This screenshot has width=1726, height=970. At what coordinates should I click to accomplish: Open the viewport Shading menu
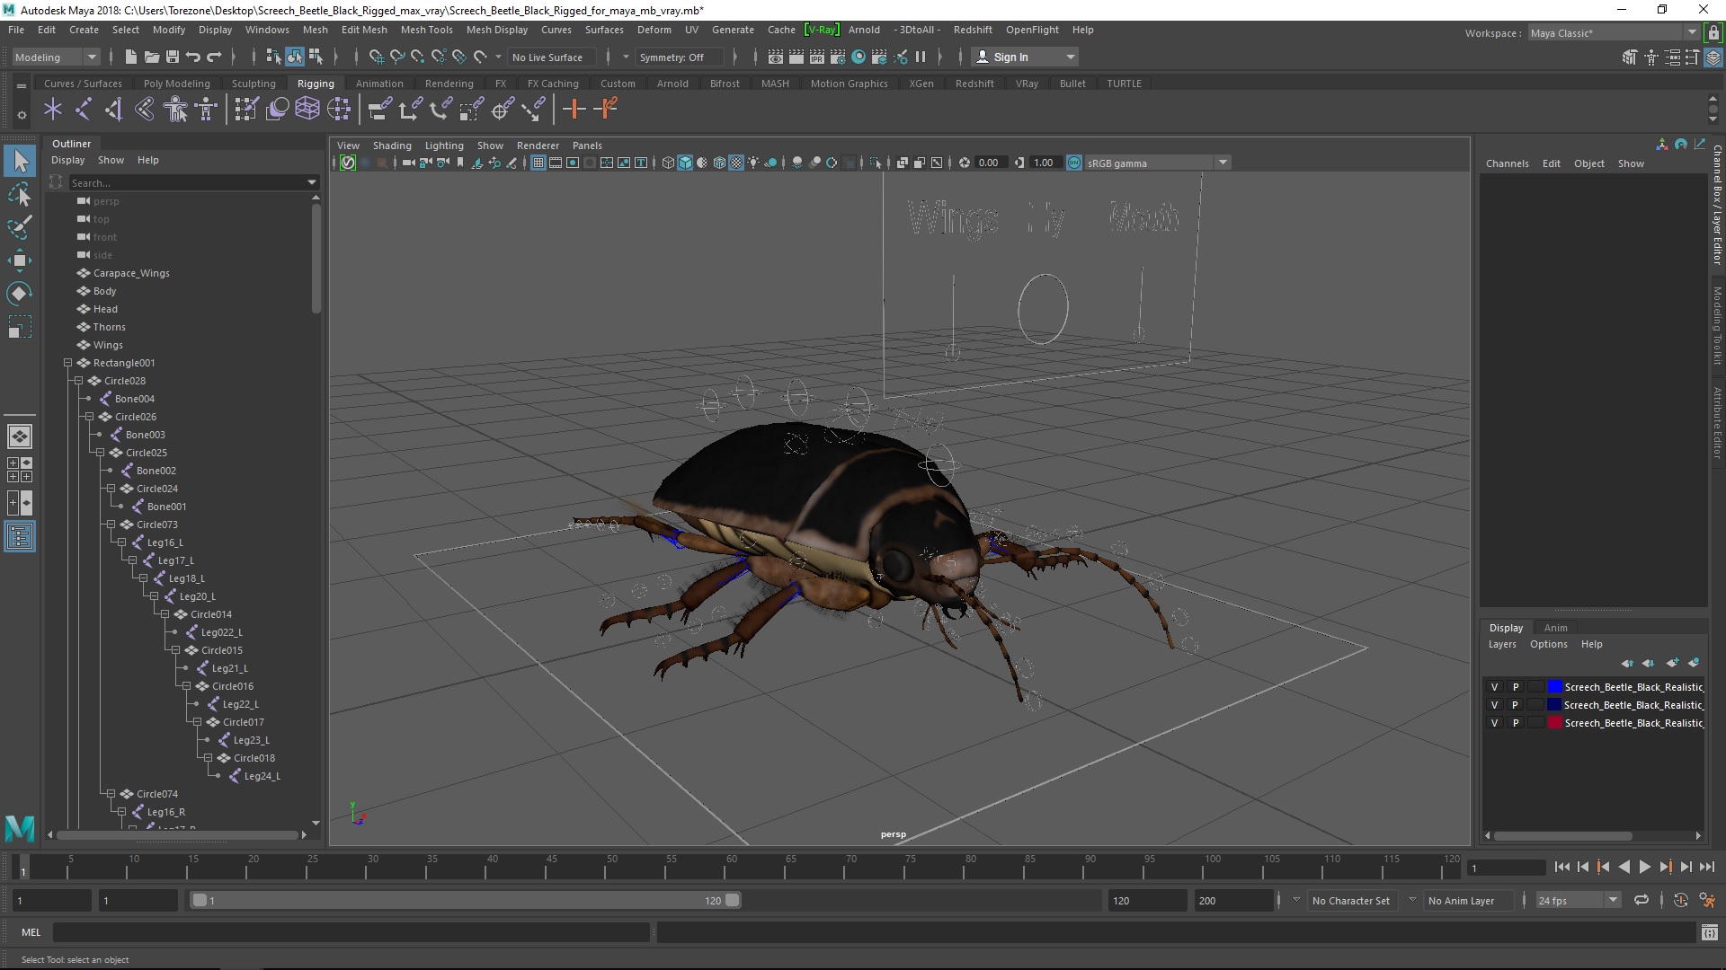pos(392,145)
